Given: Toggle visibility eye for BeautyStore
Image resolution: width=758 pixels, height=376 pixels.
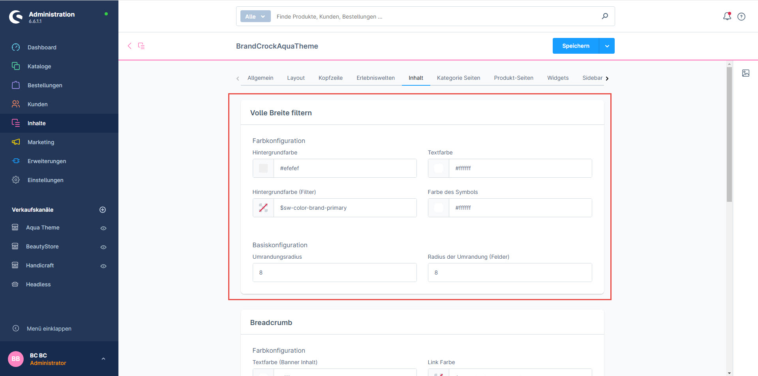Looking at the screenshot, I should 103,247.
